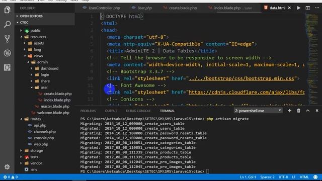Open the Source Control view
Screen dimensions: 322x181
(x=7, y=39)
